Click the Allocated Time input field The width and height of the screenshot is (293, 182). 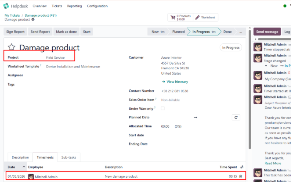pyautogui.click(x=165, y=126)
